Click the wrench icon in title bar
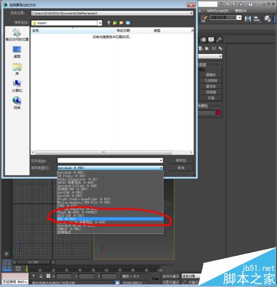This screenshot has height=287, width=277. click(x=228, y=4)
